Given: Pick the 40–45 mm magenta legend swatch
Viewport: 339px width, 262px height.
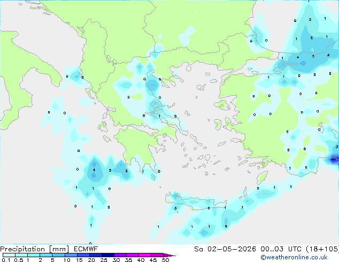Looking at the screenshot, I should point(145,255).
